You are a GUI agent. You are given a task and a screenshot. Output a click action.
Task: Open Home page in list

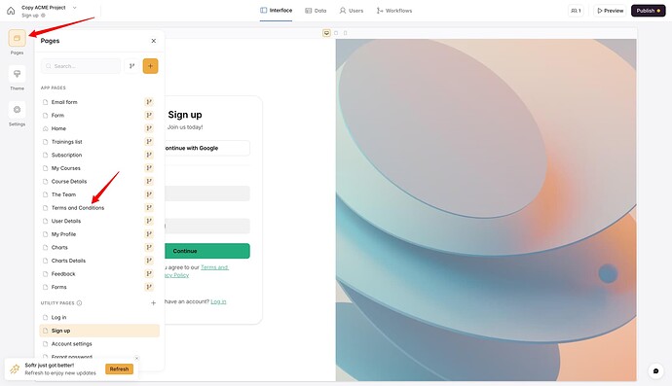pos(58,128)
